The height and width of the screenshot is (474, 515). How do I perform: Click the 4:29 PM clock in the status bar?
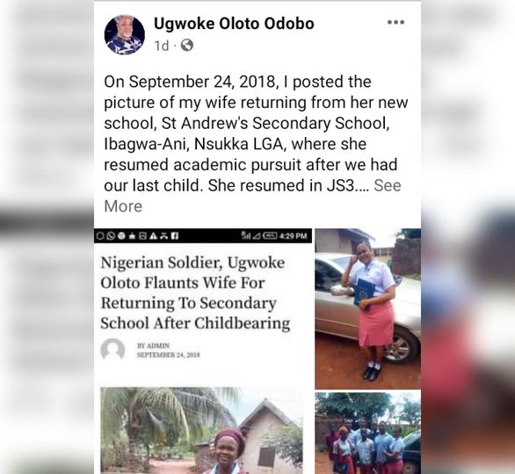coord(294,236)
